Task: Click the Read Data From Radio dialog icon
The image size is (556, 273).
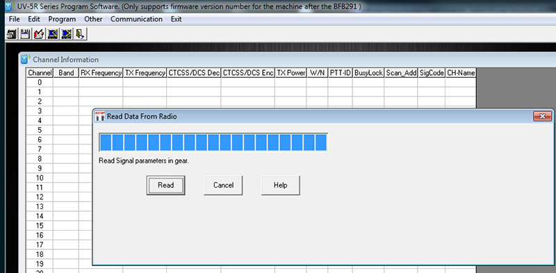Action: click(x=100, y=116)
